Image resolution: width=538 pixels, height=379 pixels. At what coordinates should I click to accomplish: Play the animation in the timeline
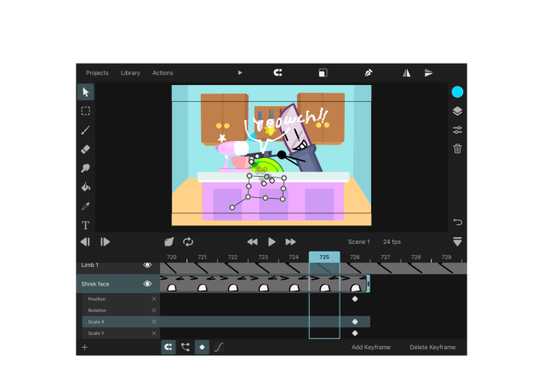pos(272,242)
